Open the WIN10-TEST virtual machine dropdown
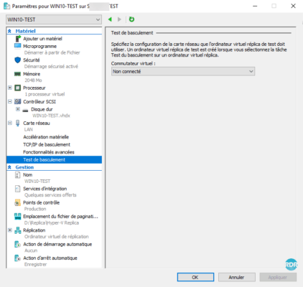The image size is (303, 287). 54,19
